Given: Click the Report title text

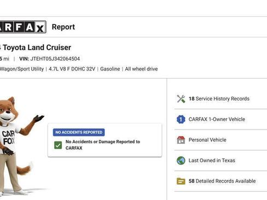Looking at the screenshot, I should (x=63, y=27).
